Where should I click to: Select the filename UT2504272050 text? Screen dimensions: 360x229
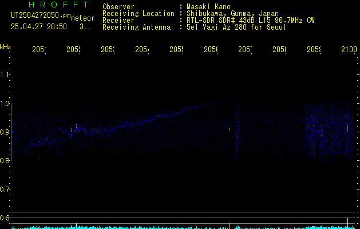41,15
